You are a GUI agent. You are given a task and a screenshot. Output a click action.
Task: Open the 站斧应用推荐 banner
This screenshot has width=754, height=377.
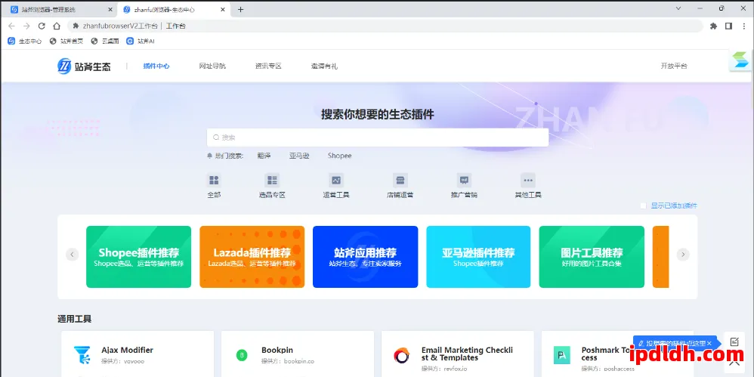pos(366,257)
